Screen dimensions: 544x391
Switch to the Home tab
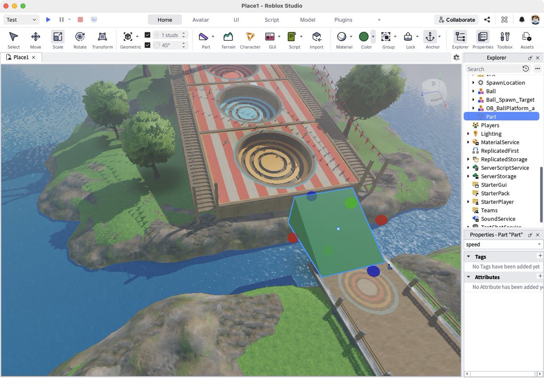165,20
